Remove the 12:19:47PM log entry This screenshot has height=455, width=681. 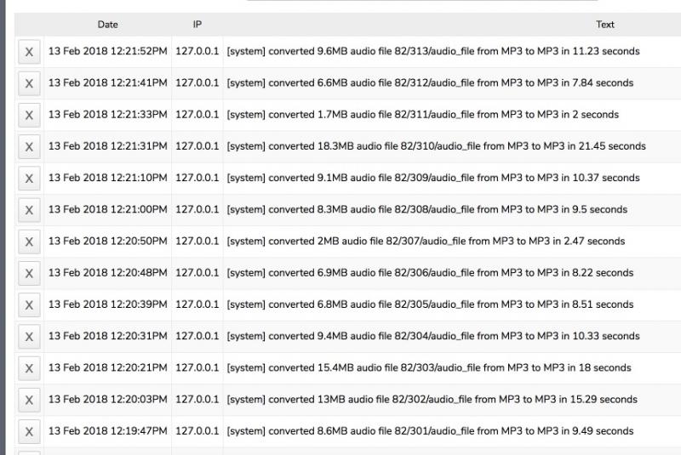point(29,431)
